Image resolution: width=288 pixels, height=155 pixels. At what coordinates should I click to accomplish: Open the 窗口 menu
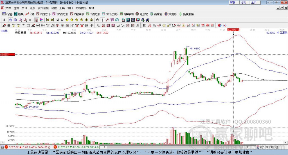pos(70,8)
